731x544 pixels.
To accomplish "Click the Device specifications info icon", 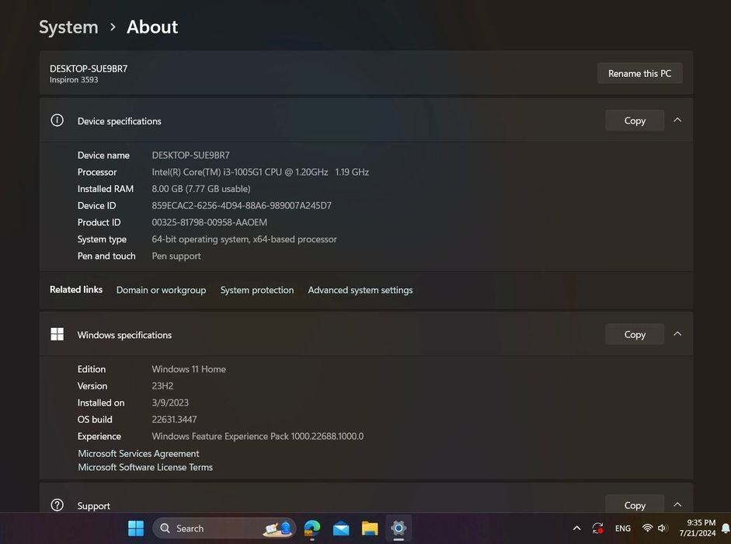I will click(x=57, y=120).
